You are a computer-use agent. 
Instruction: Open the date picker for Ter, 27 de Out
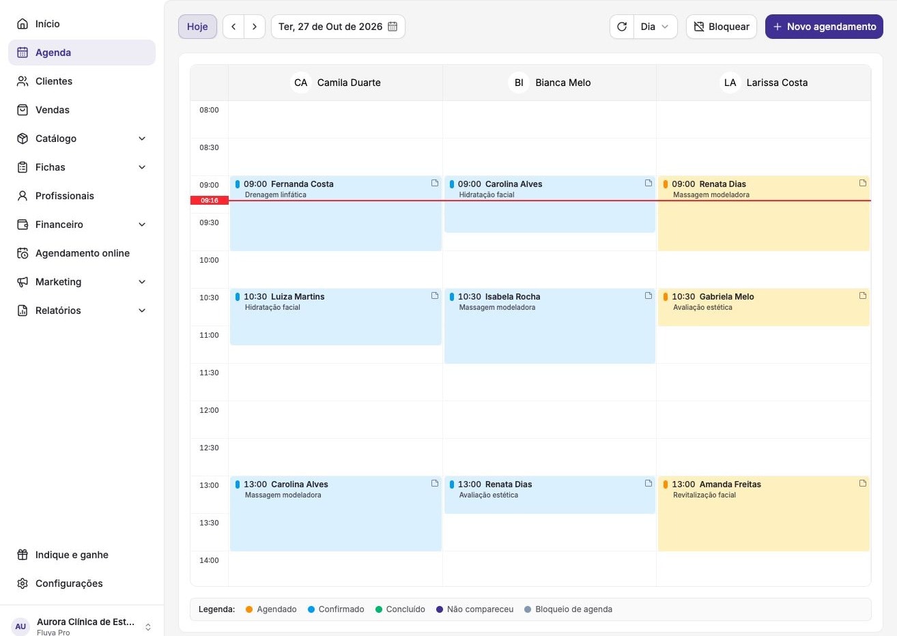click(x=338, y=27)
